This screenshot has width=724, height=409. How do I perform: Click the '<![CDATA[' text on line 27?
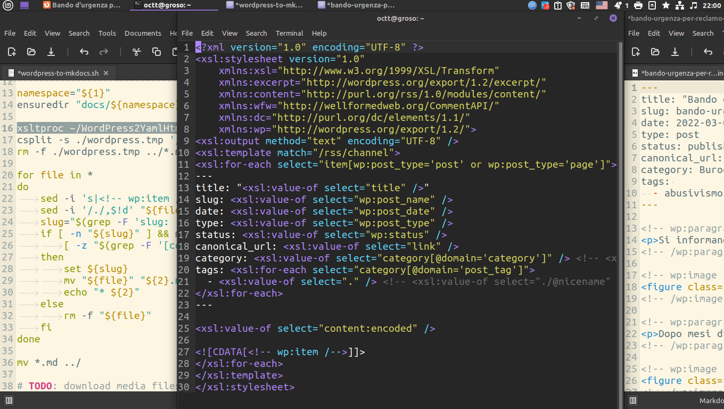click(221, 352)
